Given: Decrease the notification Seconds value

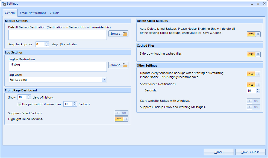Looking at the screenshot, I should pos(258,92).
